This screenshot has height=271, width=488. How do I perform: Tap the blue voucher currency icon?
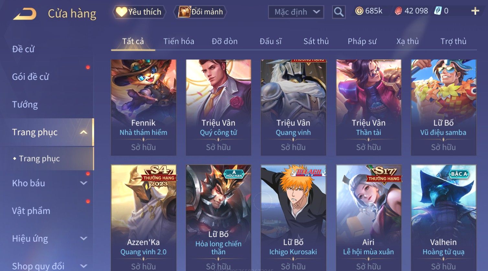tap(438, 11)
